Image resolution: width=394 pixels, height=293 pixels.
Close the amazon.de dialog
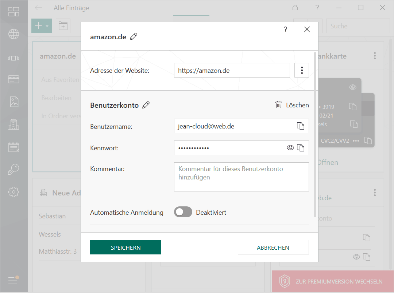[307, 29]
